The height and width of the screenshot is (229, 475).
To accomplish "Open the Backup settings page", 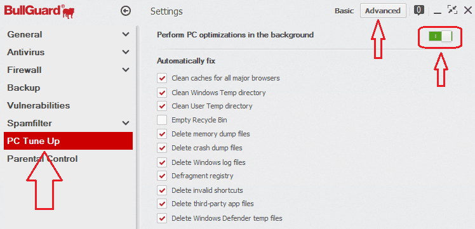I will coord(68,88).
